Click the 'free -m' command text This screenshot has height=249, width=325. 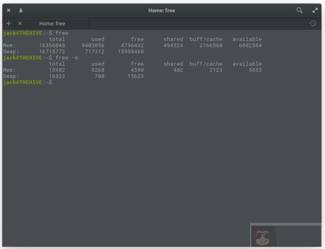pos(67,58)
